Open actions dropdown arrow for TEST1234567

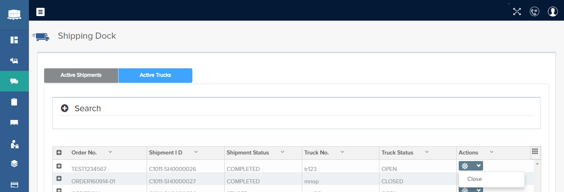click(x=478, y=166)
